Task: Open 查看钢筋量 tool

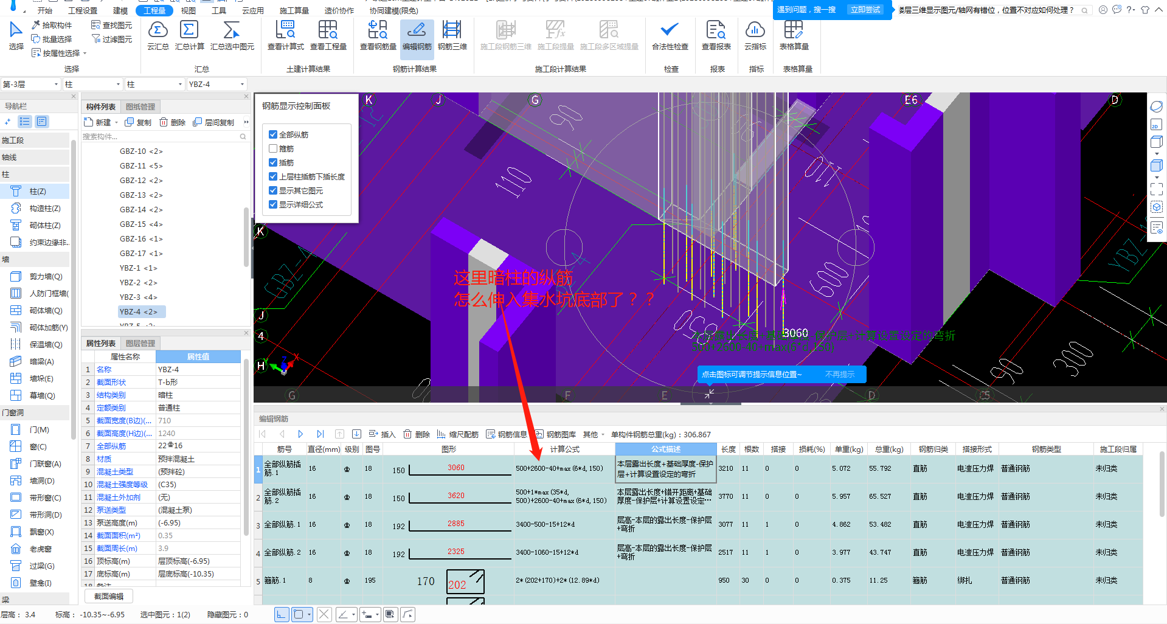Action: pos(378,36)
